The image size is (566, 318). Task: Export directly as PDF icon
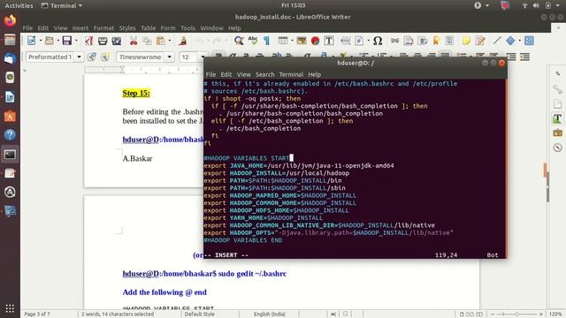88,41
